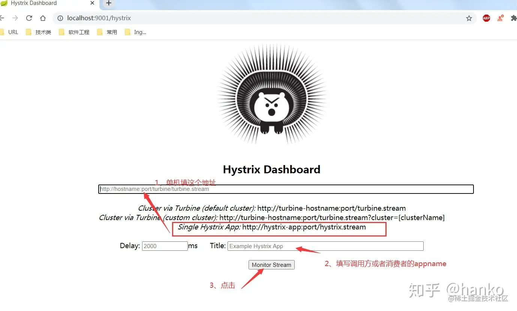Reload the current page
Viewport: 517px width, 311px height.
click(29, 18)
